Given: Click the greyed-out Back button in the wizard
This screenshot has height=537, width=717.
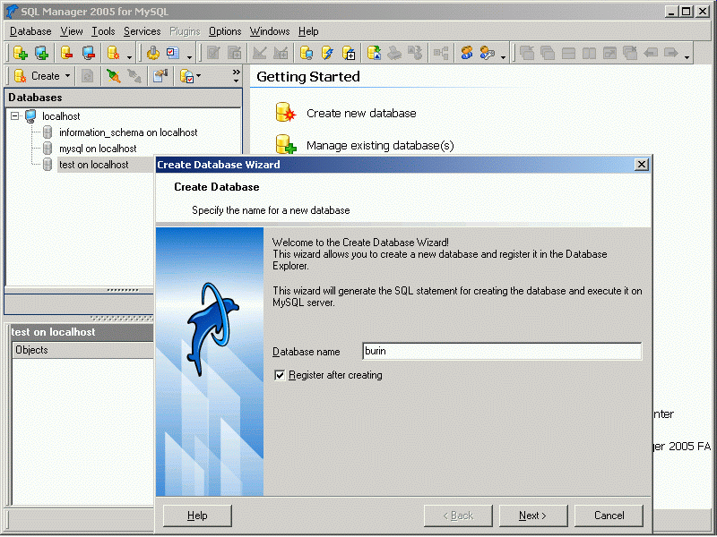Looking at the screenshot, I should click(458, 516).
